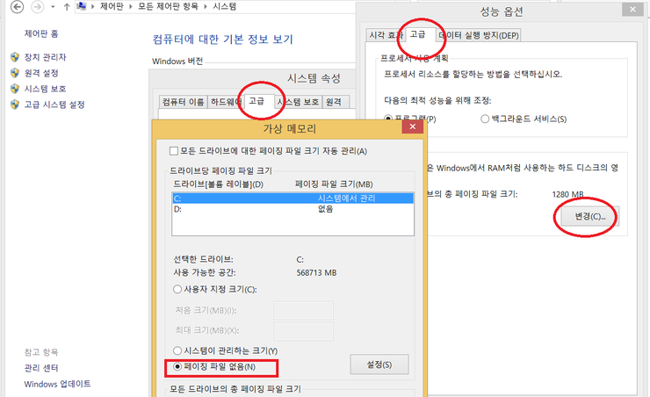This screenshot has width=650, height=397.
Task: Switch to the 데이터 실행 방지(DEP) tab
Action: (x=479, y=36)
